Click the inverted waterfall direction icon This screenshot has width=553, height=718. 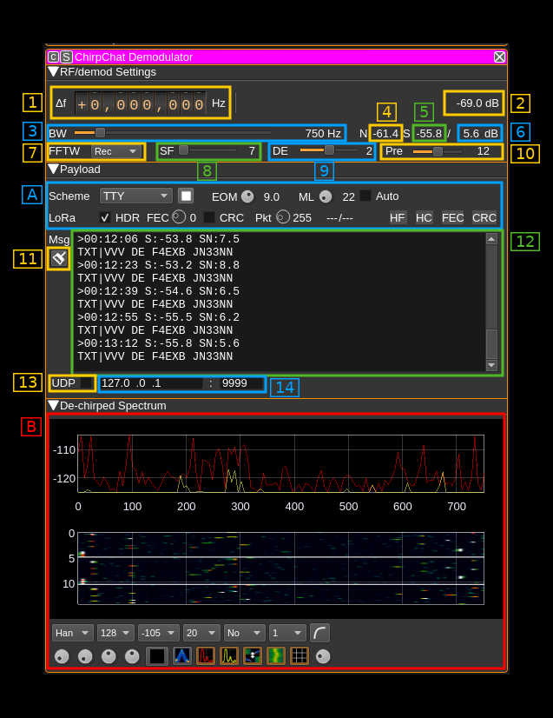click(x=253, y=656)
